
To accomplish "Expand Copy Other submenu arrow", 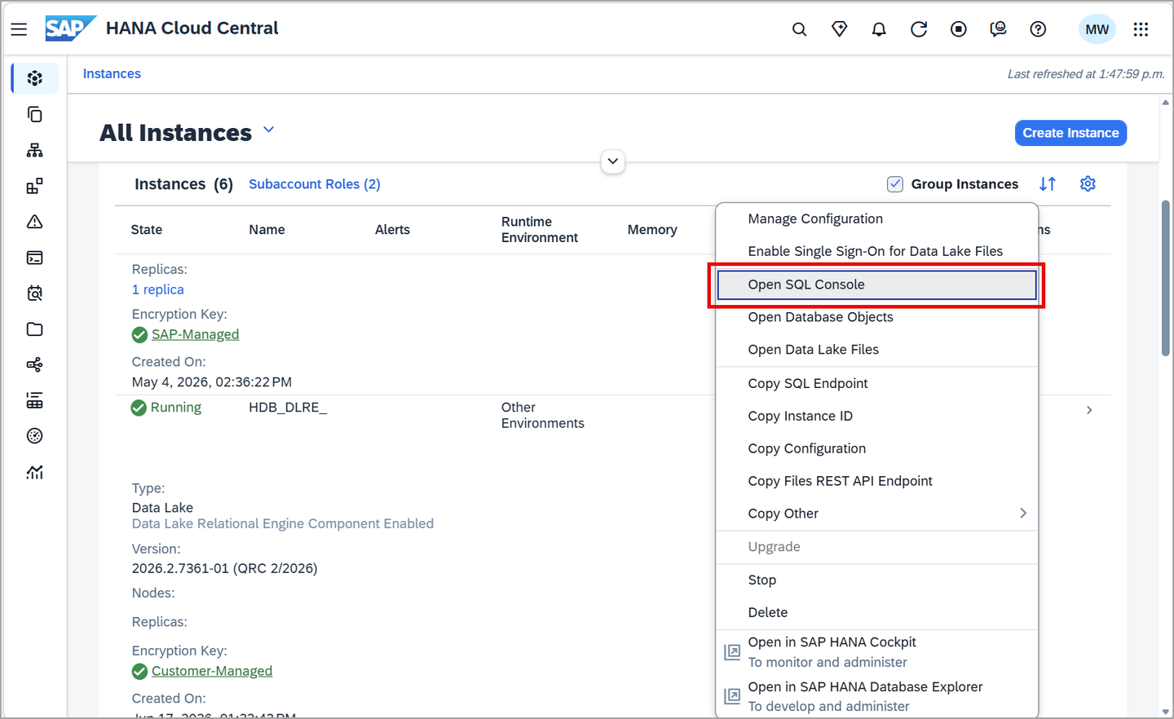I will (1023, 513).
